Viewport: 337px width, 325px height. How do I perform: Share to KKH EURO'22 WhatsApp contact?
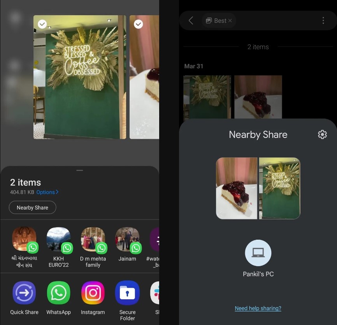click(58, 240)
